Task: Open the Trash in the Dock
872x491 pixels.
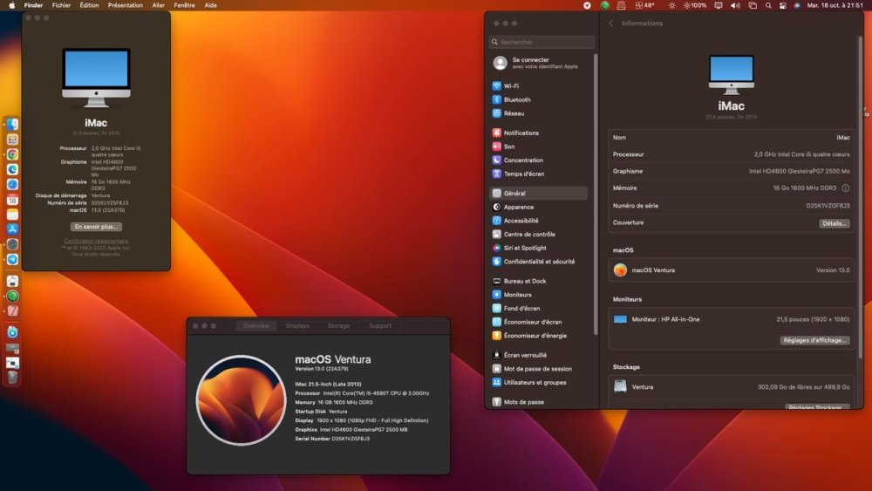Action: tap(12, 377)
